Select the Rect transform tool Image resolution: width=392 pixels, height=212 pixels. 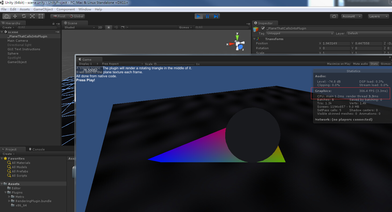point(41,16)
